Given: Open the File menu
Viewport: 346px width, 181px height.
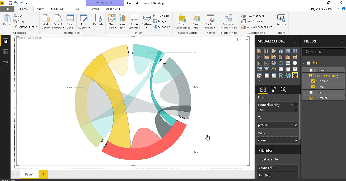Looking at the screenshot, I should click(x=7, y=9).
